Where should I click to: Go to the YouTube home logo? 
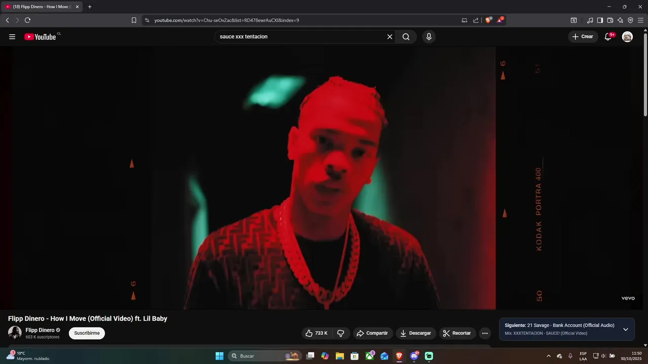pos(40,37)
